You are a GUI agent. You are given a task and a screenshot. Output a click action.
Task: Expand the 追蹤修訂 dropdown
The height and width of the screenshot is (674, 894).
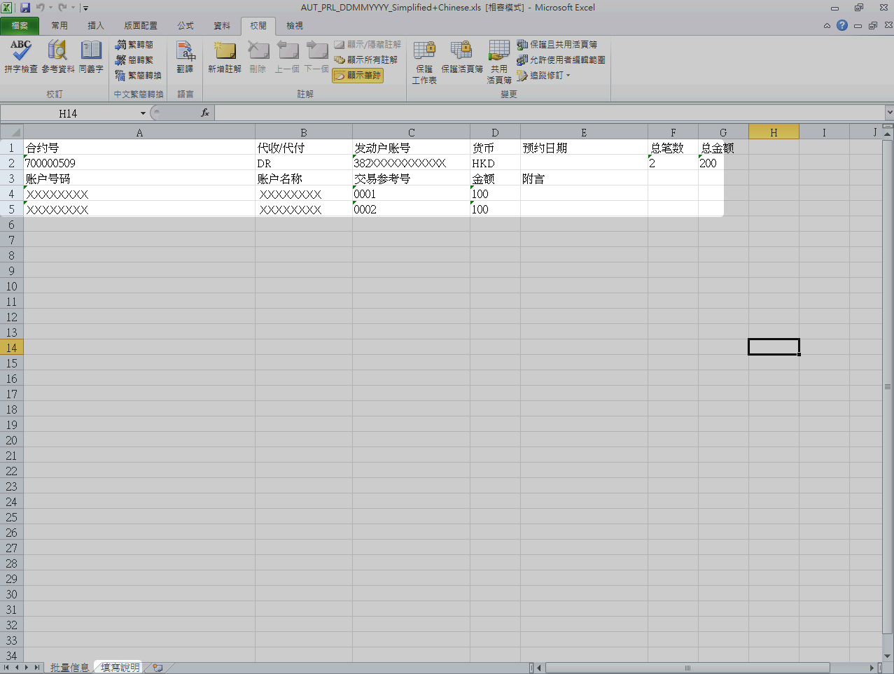point(568,76)
